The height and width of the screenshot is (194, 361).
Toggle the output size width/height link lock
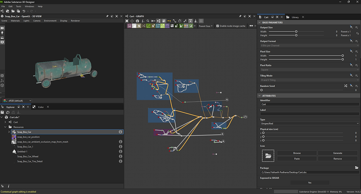[358, 33]
